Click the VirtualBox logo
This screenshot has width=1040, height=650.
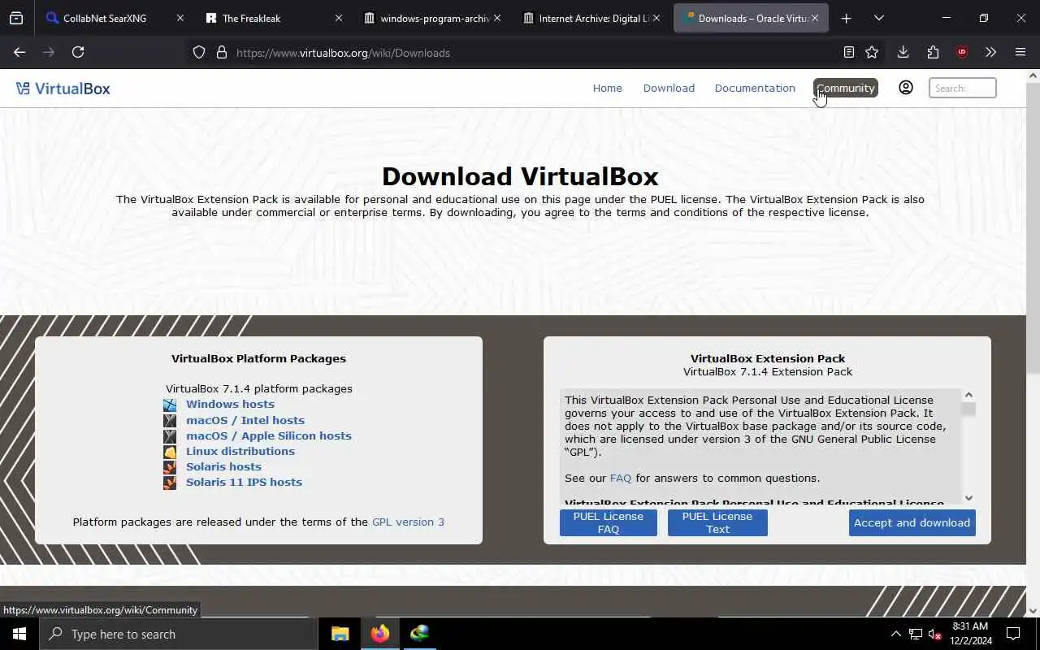63,89
